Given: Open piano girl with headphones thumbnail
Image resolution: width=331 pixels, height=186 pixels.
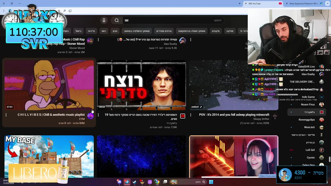Looking at the screenshot, I should [x=234, y=157].
